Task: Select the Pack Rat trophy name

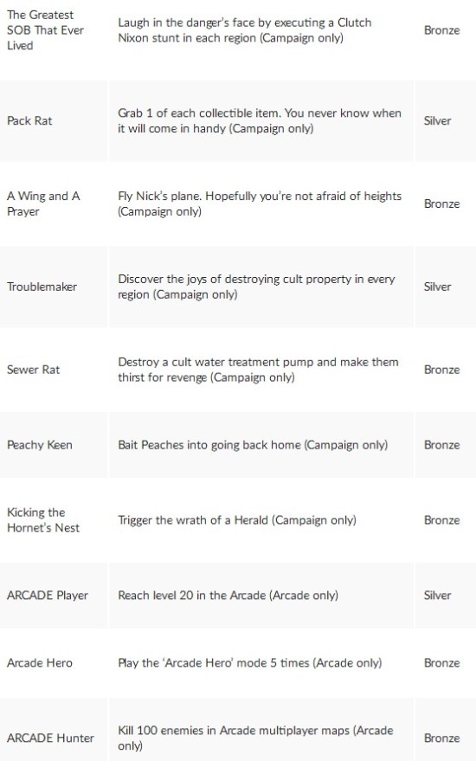Action: (x=29, y=121)
